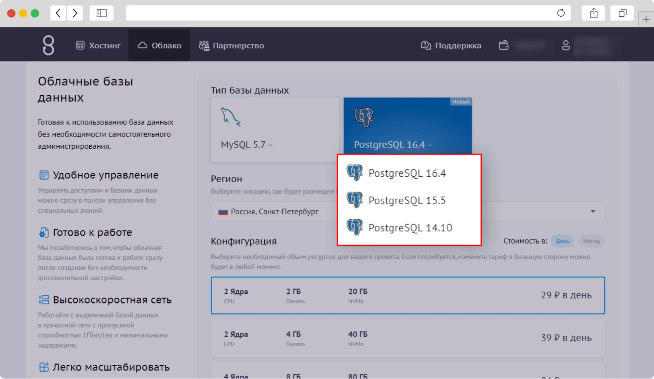
Task: Click the user profile icon top right
Action: [x=566, y=45]
